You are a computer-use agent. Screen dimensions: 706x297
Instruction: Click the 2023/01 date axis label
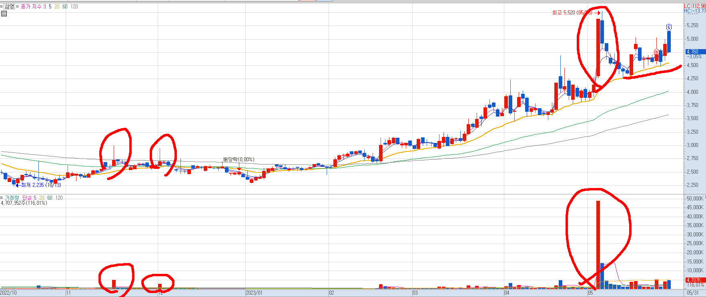coord(254,293)
